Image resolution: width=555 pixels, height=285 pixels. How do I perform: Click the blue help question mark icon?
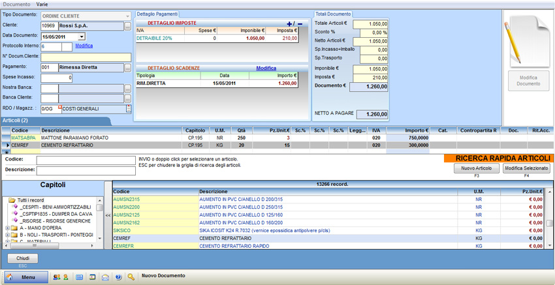118,277
